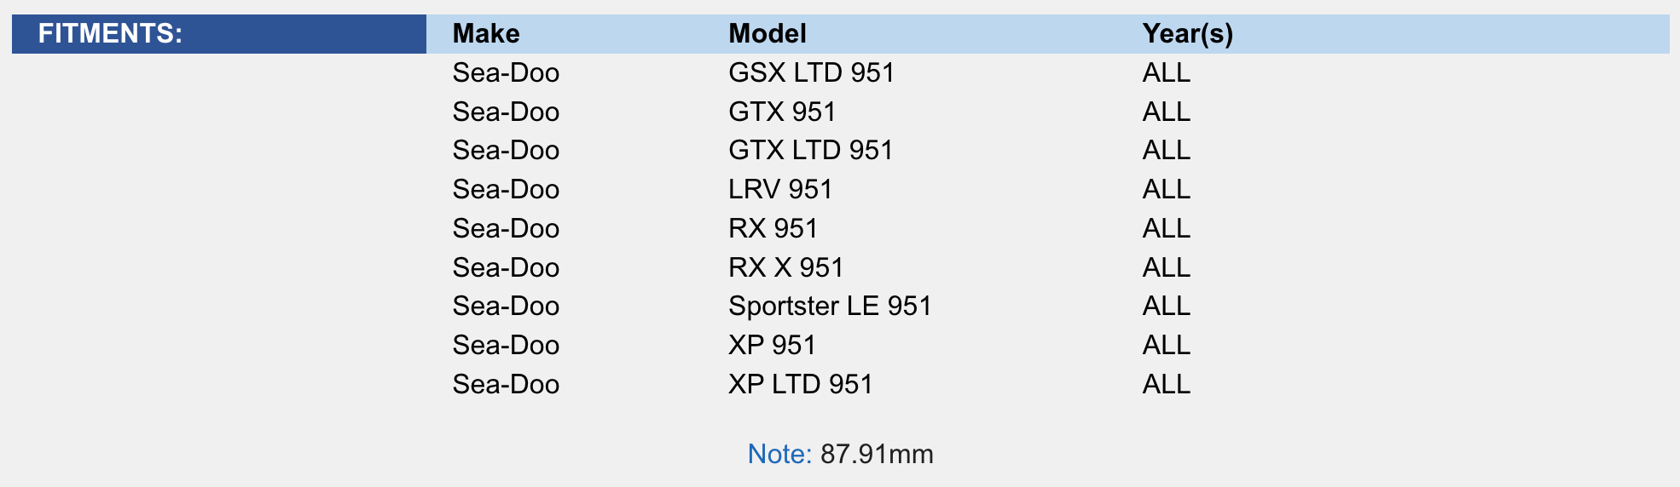Image resolution: width=1680 pixels, height=487 pixels.
Task: Click Sea-Doo make in the RX 951 row
Action: point(506,229)
